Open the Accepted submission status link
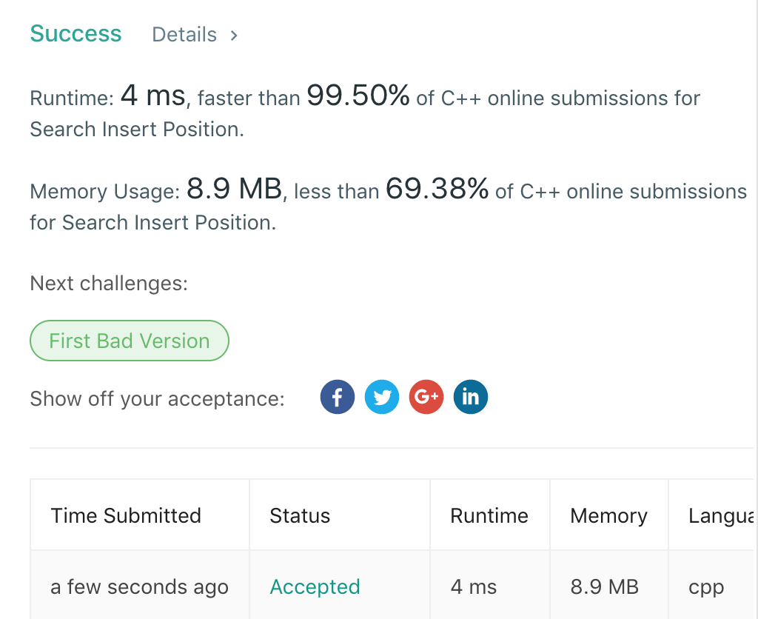The width and height of the screenshot is (758, 619). (315, 587)
